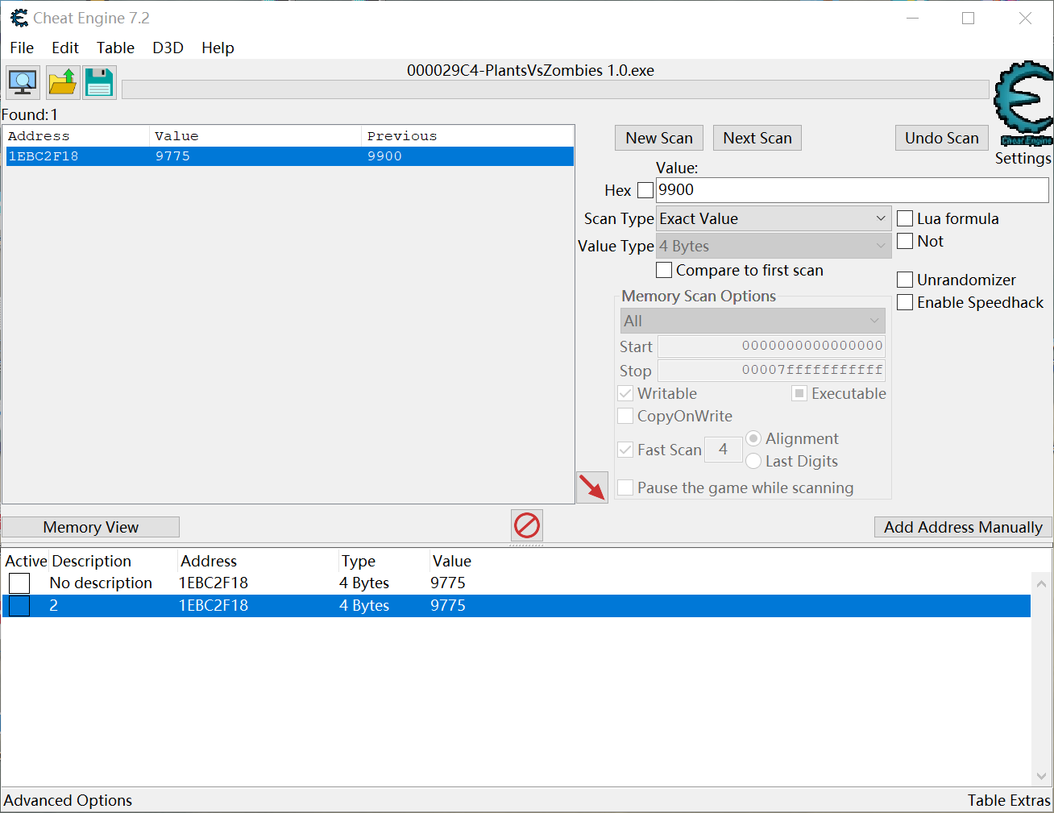Click the Description column header
The image size is (1054, 813).
[x=91, y=561]
